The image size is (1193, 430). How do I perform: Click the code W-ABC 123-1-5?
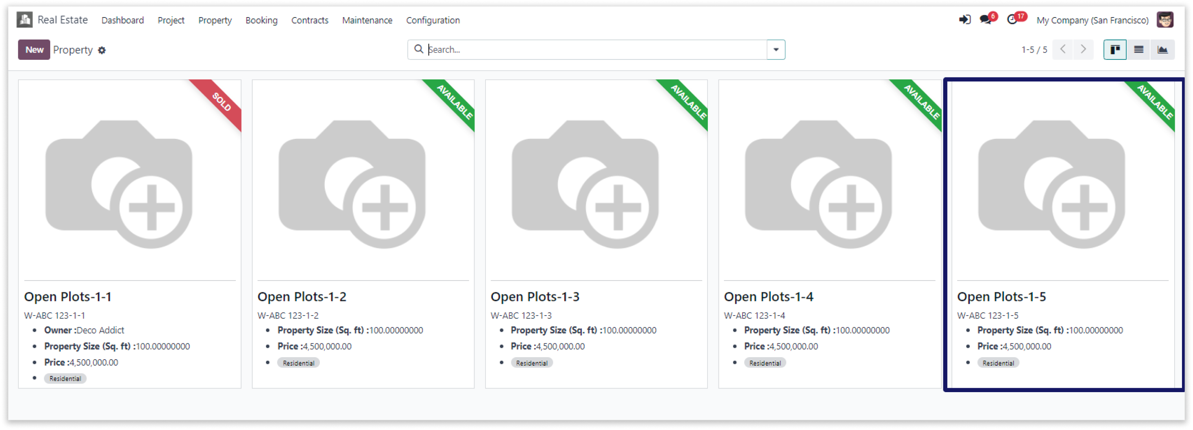(x=987, y=316)
